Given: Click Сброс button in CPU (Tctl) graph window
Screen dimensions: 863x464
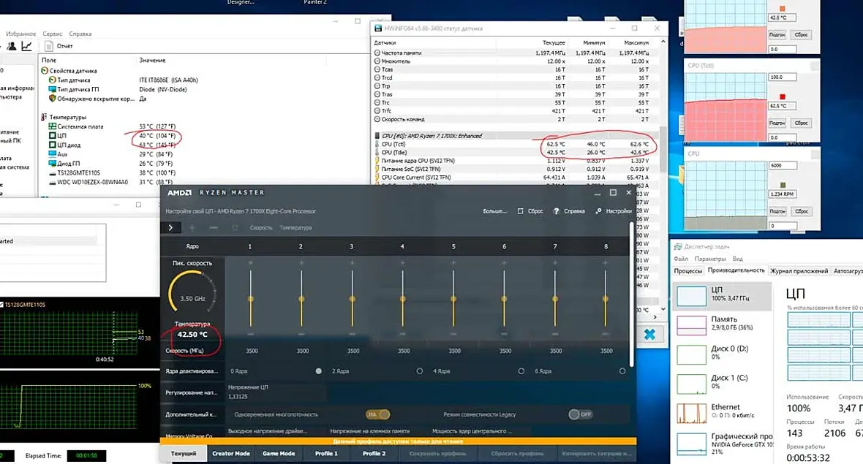Looking at the screenshot, I should [x=801, y=123].
